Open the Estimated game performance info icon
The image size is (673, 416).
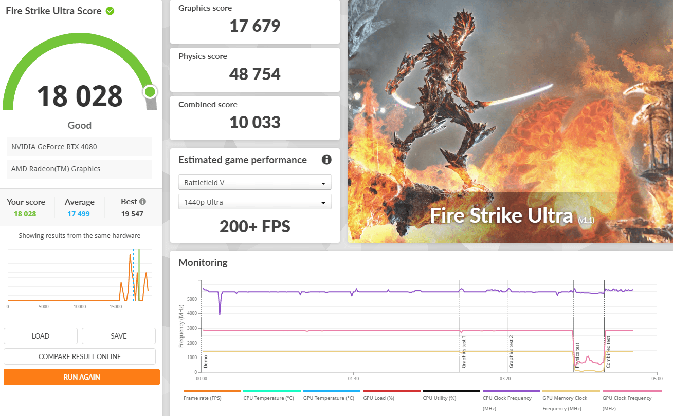[x=326, y=160]
